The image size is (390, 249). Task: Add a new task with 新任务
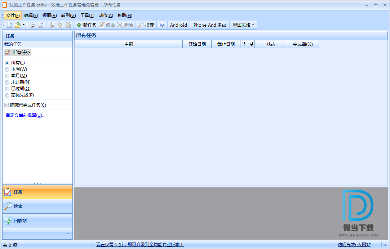(86, 25)
